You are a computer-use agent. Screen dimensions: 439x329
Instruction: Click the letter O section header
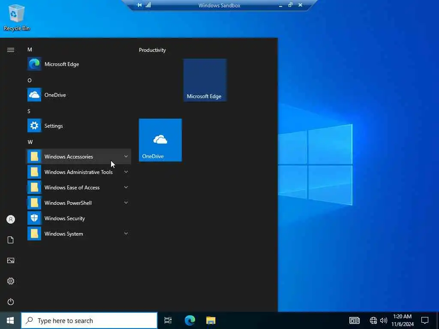point(30,80)
